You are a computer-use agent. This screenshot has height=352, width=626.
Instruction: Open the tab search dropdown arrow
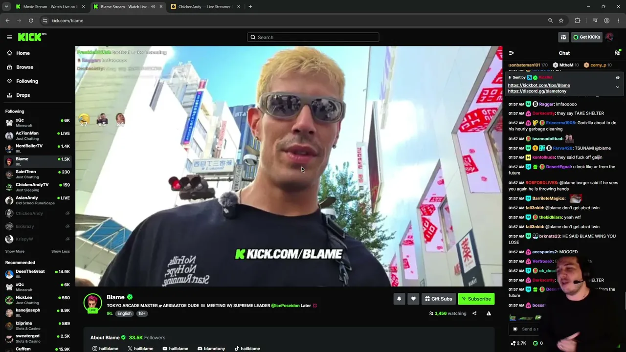coord(6,7)
